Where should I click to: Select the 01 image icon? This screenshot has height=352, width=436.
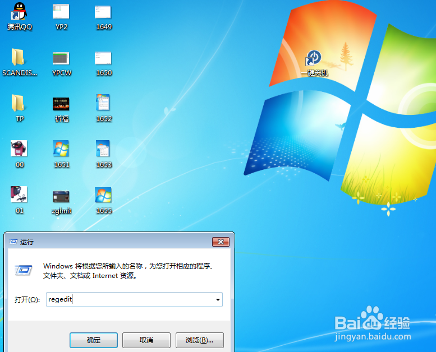coord(19,200)
